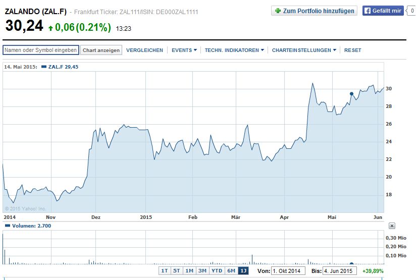Click the +39,89% performance value
The image size is (418, 280).
tap(373, 271)
